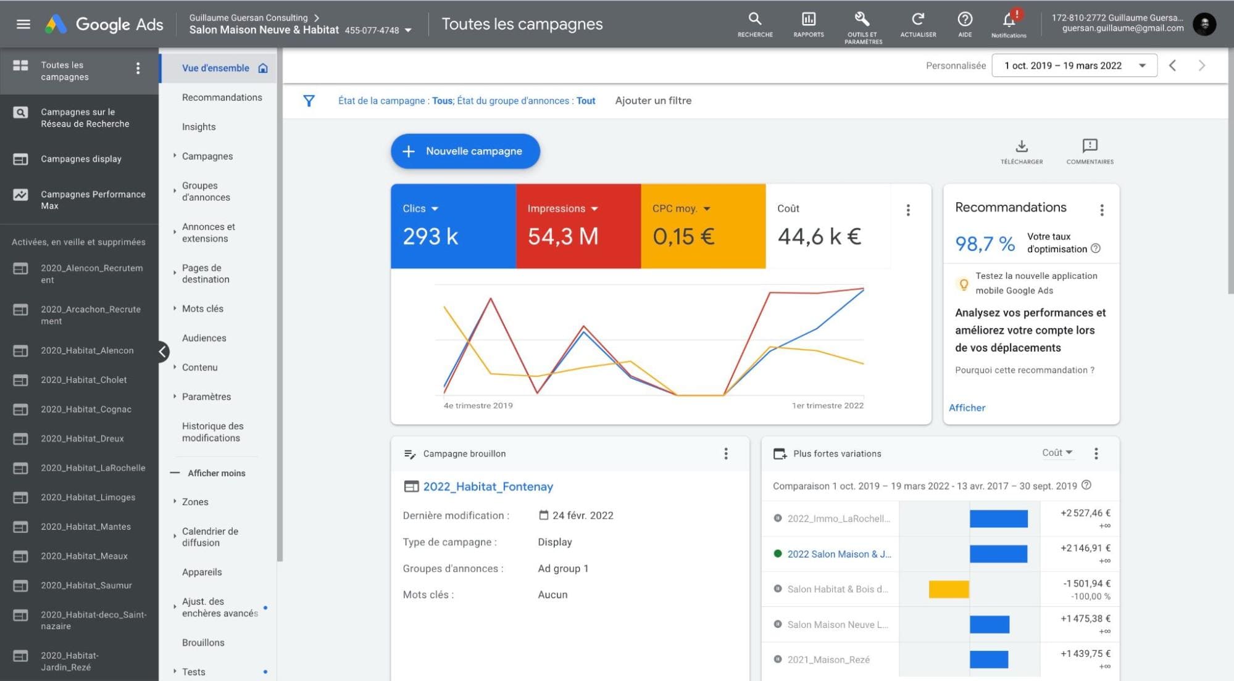Viewport: 1234px width, 681px height.
Task: Open the Audiences menu item
Action: 204,338
